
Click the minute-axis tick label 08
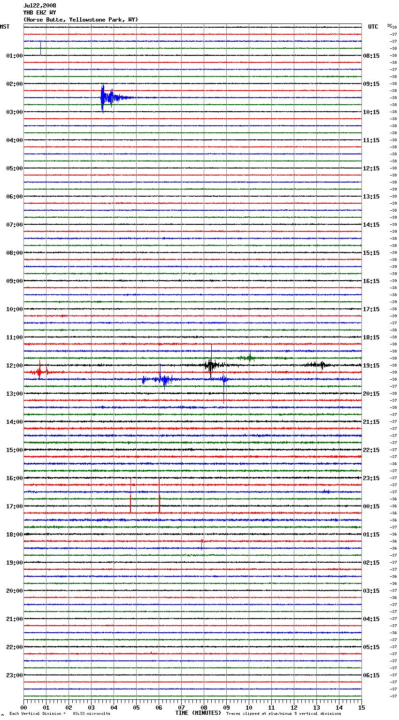pyautogui.click(x=204, y=708)
